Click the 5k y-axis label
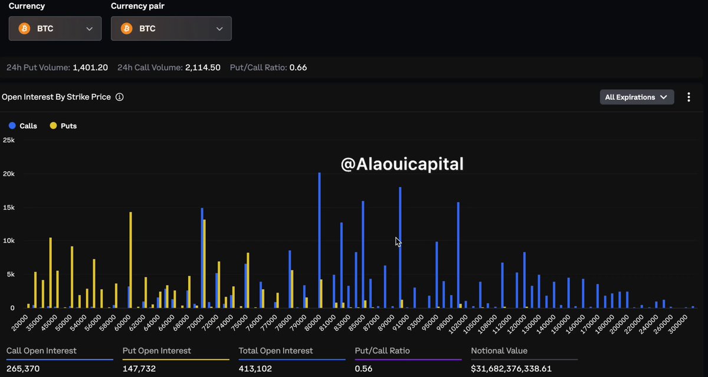Screen dimensions: 708x377 10,274
